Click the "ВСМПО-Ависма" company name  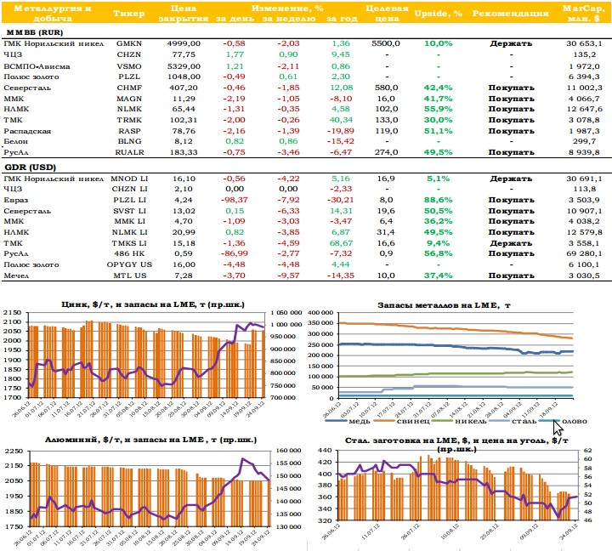tap(37, 66)
